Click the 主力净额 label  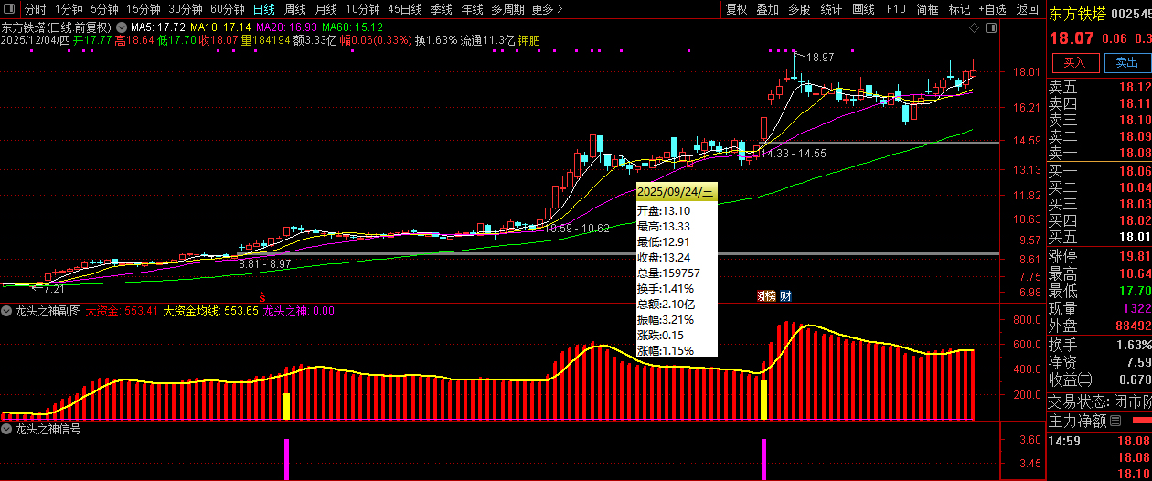(1077, 422)
